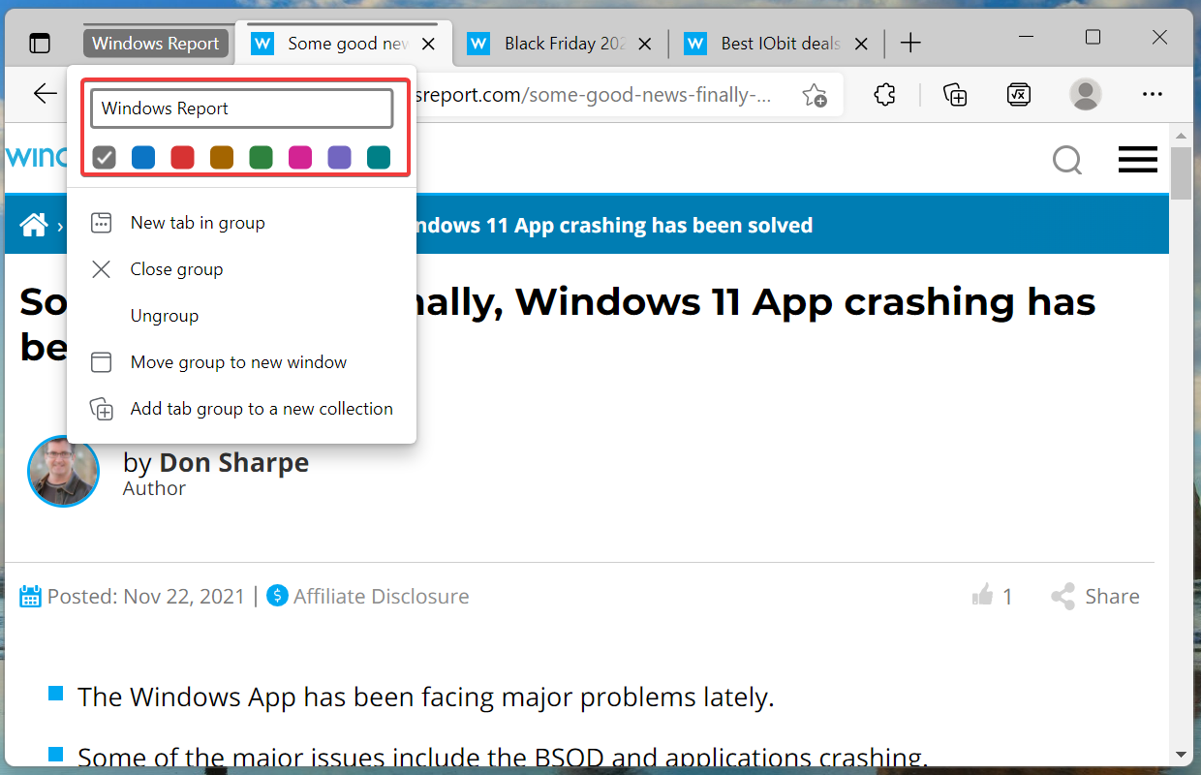Click the article headline text
The height and width of the screenshot is (775, 1201).
point(558,324)
